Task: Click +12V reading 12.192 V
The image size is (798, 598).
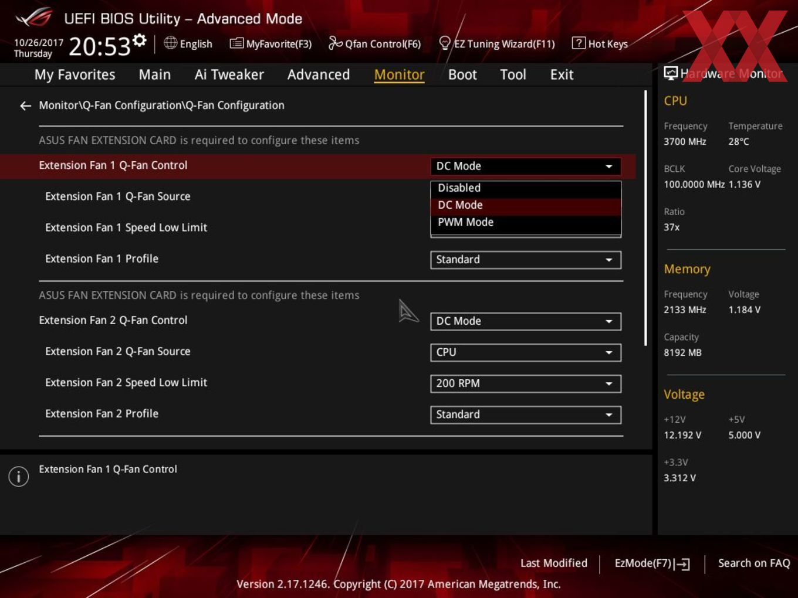Action: click(682, 435)
